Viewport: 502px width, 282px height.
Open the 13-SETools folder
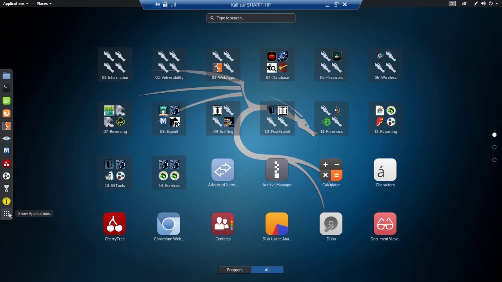tap(115, 173)
